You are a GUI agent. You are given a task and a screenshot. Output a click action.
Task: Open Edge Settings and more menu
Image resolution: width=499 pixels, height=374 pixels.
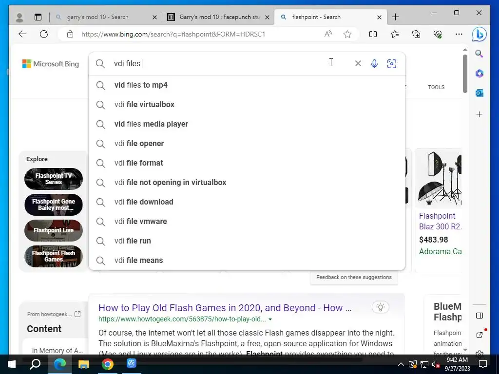pos(459,34)
